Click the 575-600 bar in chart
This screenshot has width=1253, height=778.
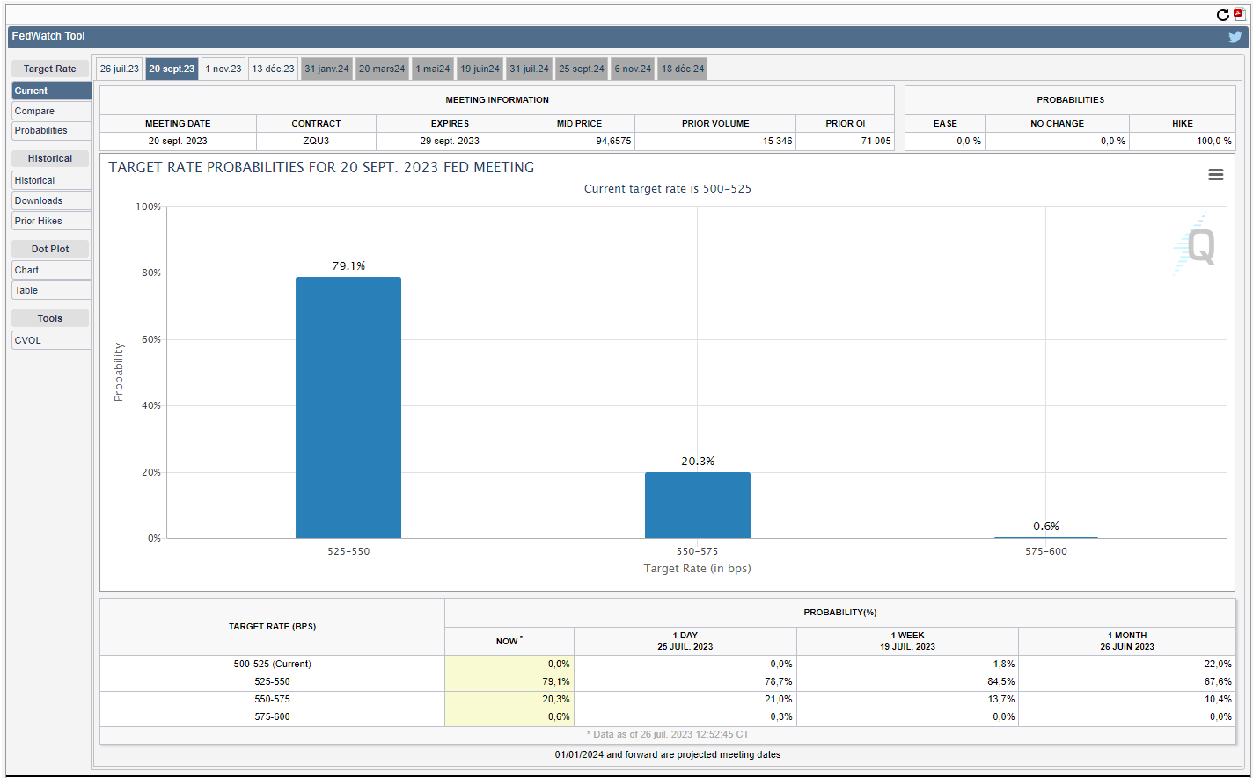(x=1046, y=537)
